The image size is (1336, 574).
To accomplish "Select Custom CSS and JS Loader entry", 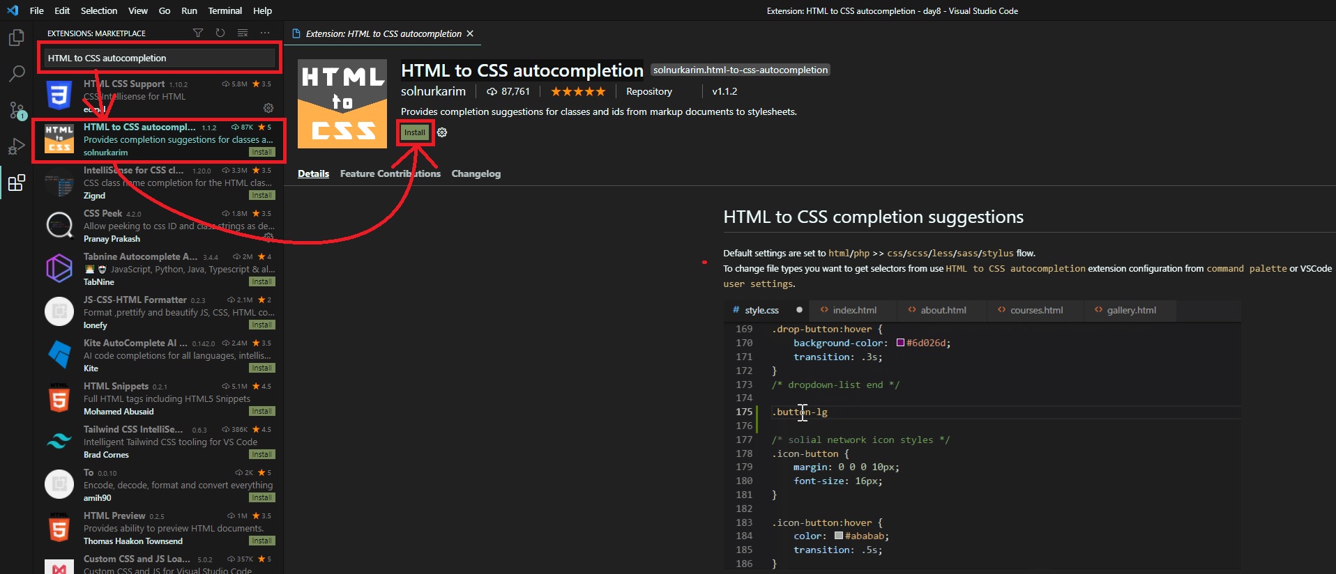I will 158,564.
